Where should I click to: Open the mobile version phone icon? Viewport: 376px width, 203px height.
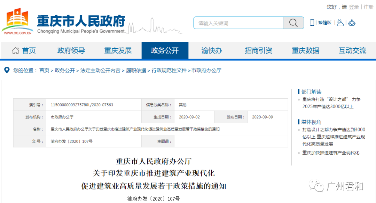[x=312, y=23]
